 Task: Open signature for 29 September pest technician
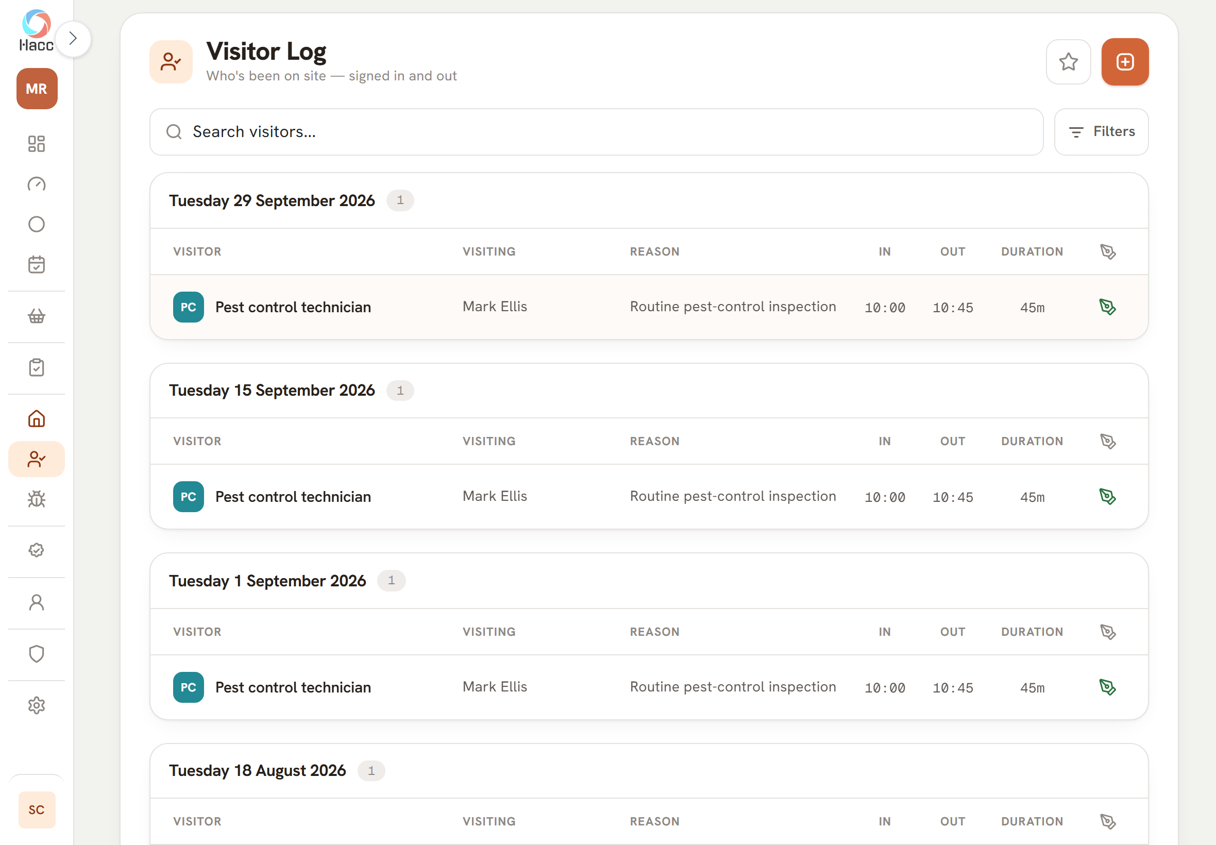[1107, 307]
